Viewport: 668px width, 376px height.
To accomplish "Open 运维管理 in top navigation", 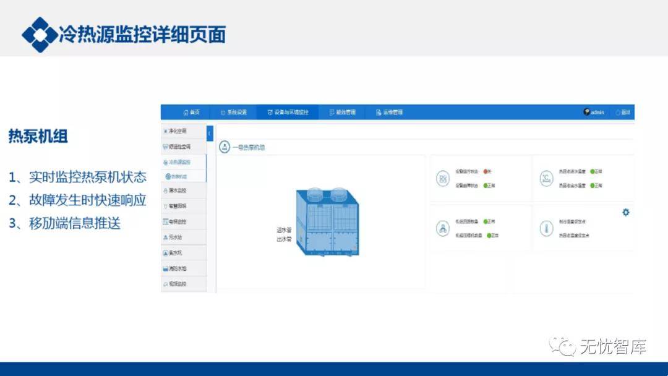I will point(389,113).
